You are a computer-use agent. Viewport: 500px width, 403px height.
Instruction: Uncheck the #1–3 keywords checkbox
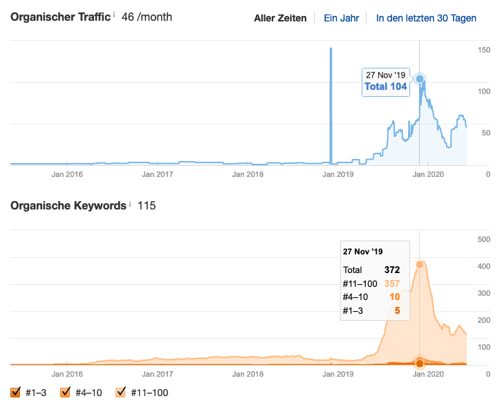[16, 393]
